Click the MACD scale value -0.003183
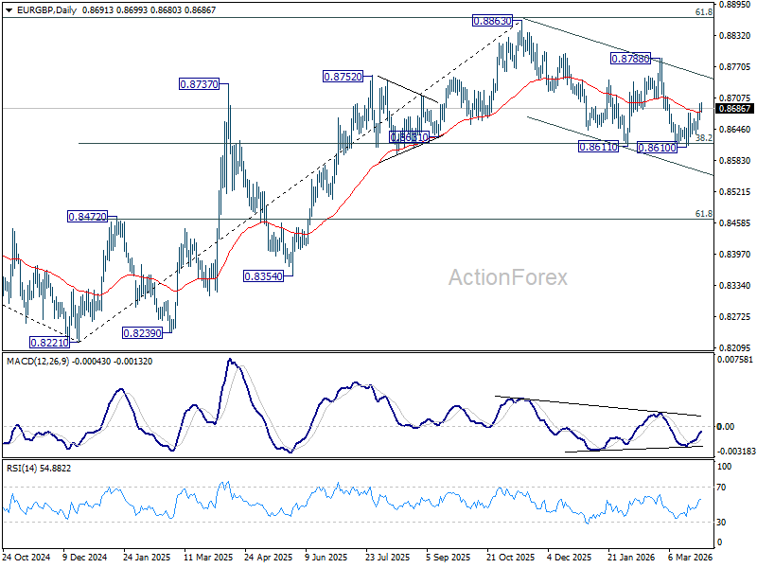The height and width of the screenshot is (568, 757). coord(735,452)
